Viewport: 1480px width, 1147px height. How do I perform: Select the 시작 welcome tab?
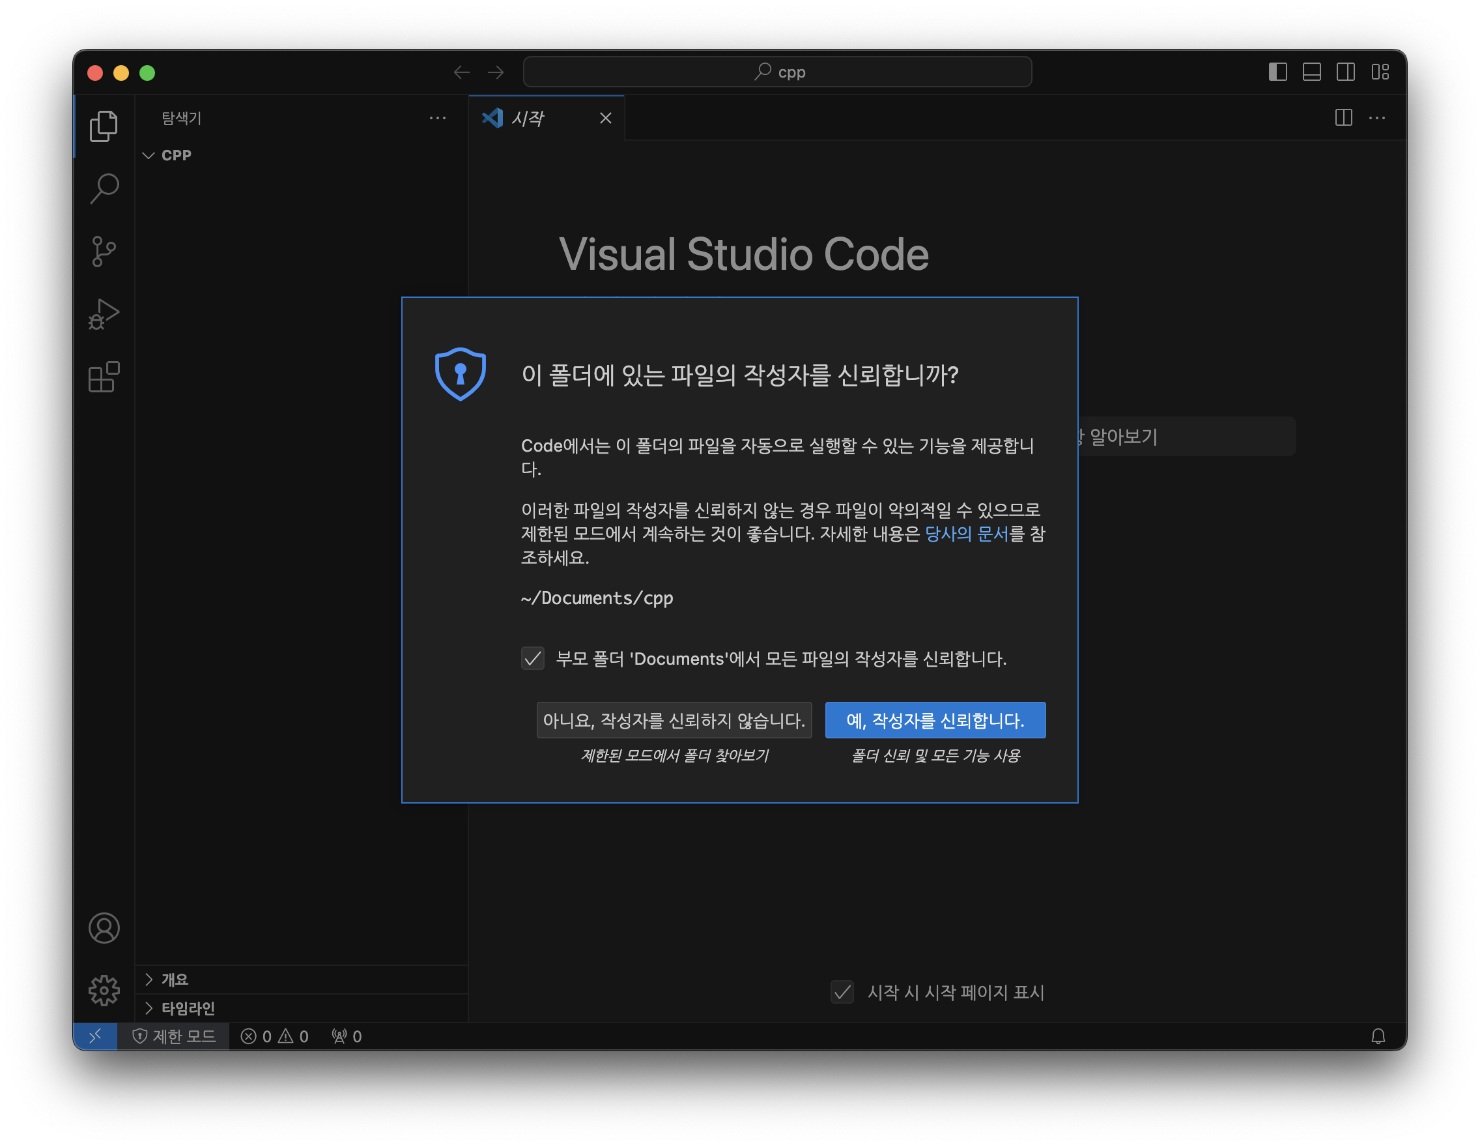tap(527, 119)
